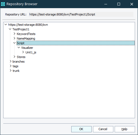
Task: Open the Help button
Action: [x=125, y=129]
